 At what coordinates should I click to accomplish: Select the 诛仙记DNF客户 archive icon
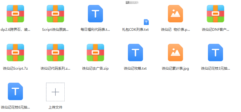215,14
